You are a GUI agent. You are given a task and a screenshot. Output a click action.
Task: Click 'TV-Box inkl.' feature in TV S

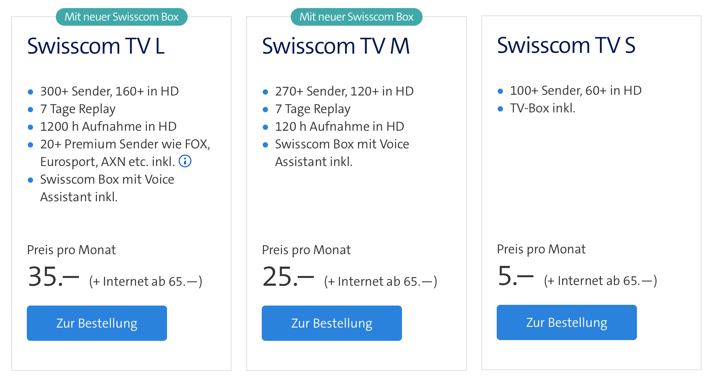[543, 108]
